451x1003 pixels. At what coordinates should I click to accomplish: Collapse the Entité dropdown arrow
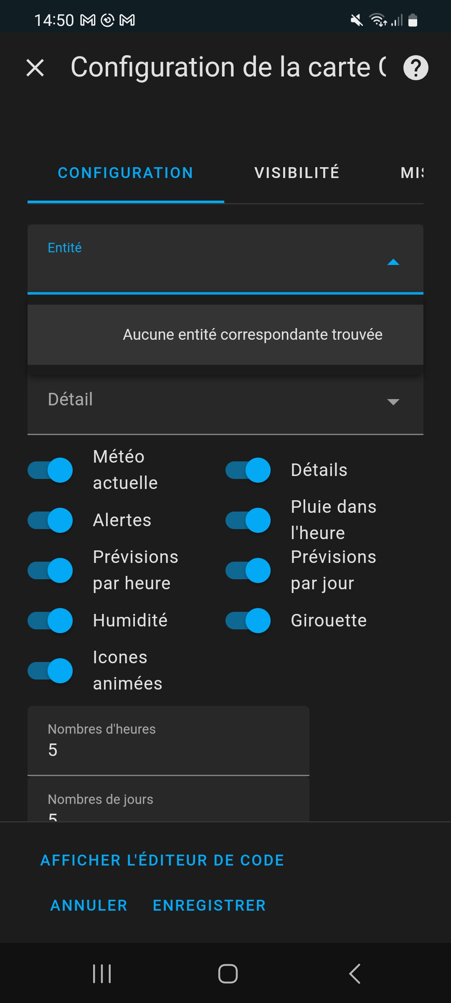click(x=393, y=262)
